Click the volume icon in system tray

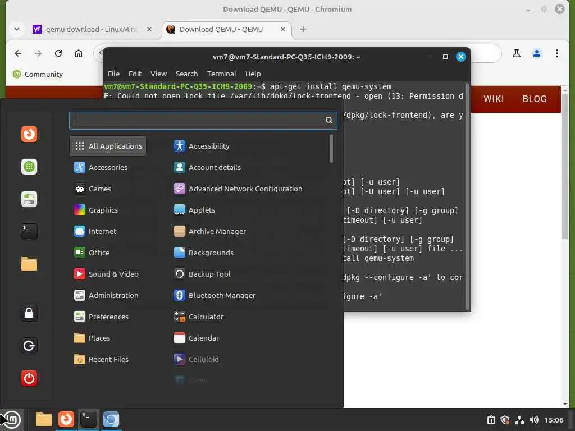click(534, 420)
